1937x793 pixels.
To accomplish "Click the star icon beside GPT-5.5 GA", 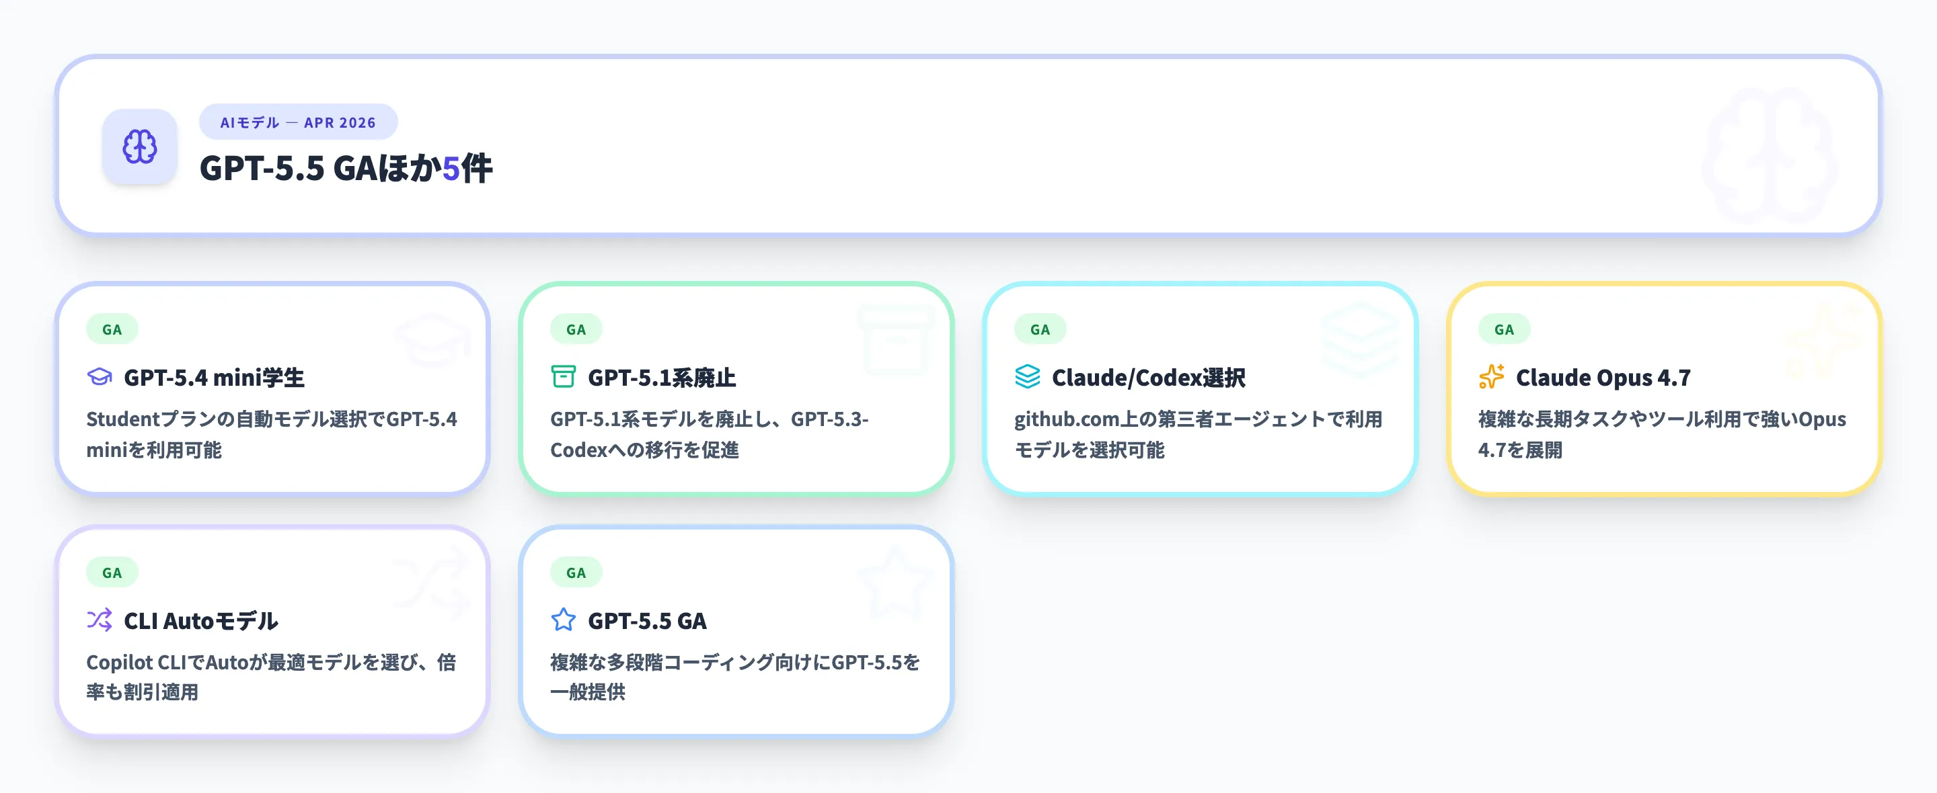I will 563,620.
